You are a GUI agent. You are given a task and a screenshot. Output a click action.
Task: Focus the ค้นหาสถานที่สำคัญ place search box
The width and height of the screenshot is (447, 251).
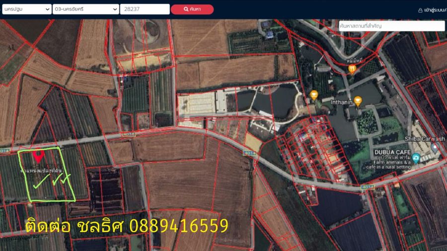(391, 25)
